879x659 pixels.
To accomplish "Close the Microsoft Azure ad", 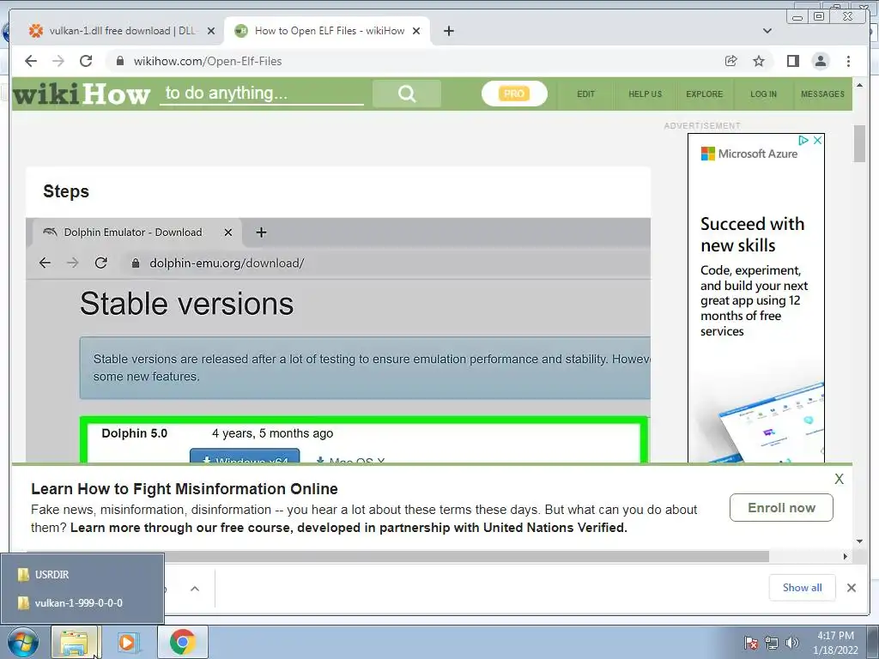I will click(x=817, y=140).
